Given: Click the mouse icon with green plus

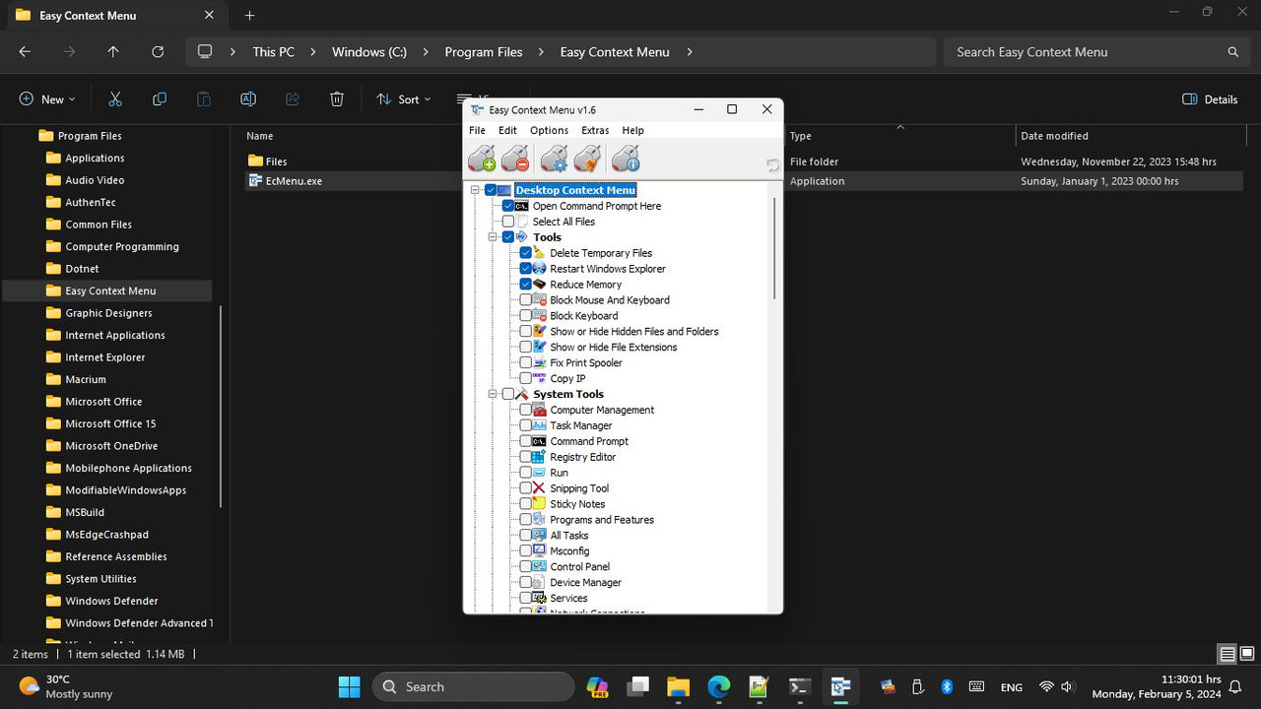Looking at the screenshot, I should [482, 158].
